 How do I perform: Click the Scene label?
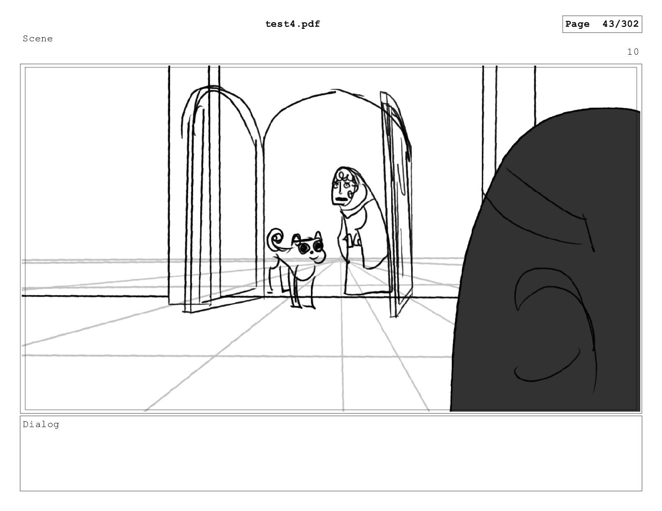[x=38, y=39]
